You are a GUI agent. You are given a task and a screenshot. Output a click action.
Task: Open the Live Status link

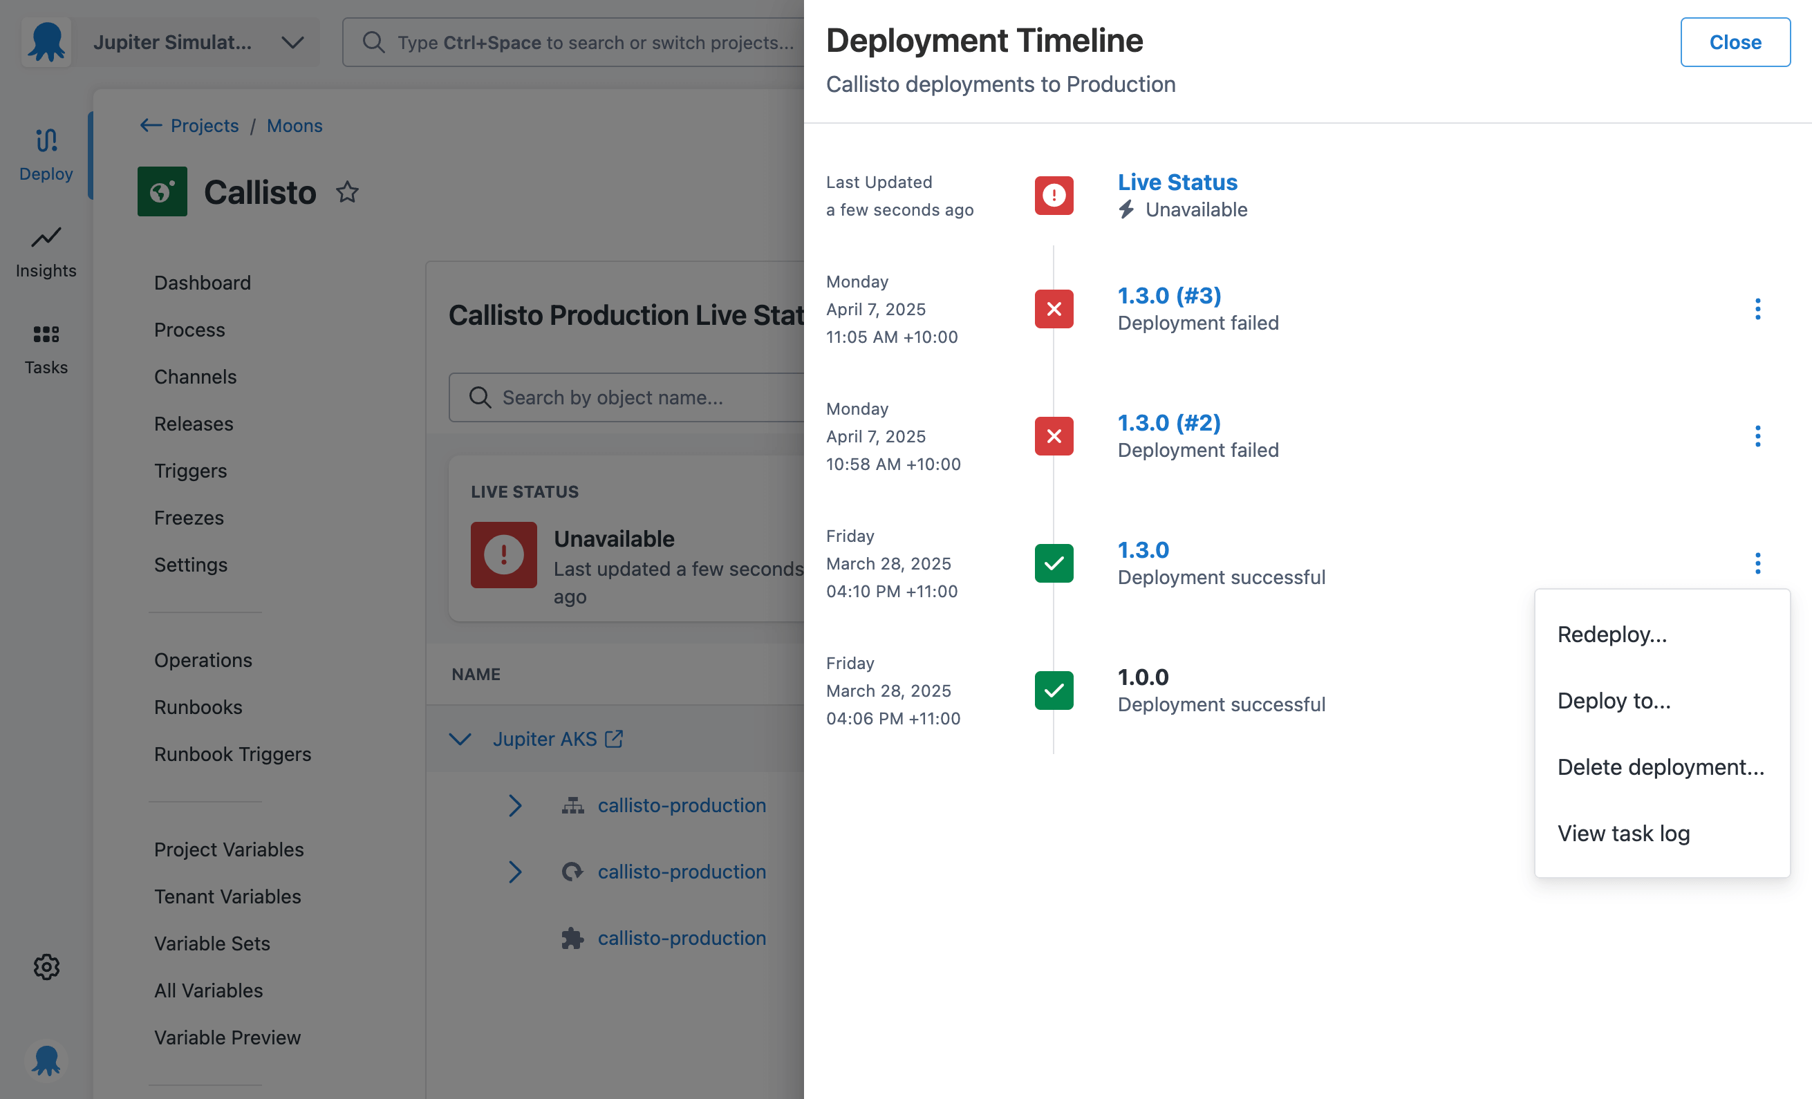1176,182
